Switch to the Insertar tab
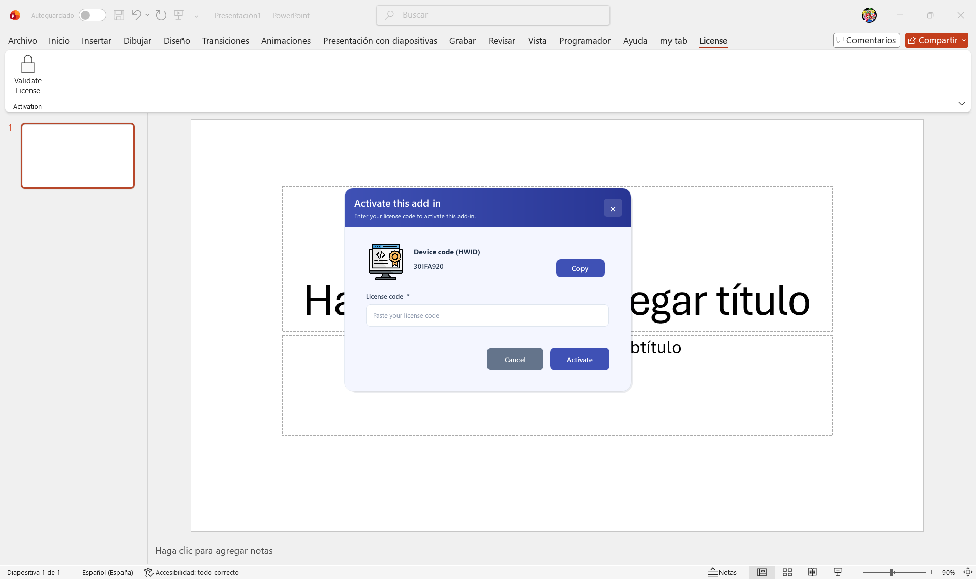 (x=97, y=41)
